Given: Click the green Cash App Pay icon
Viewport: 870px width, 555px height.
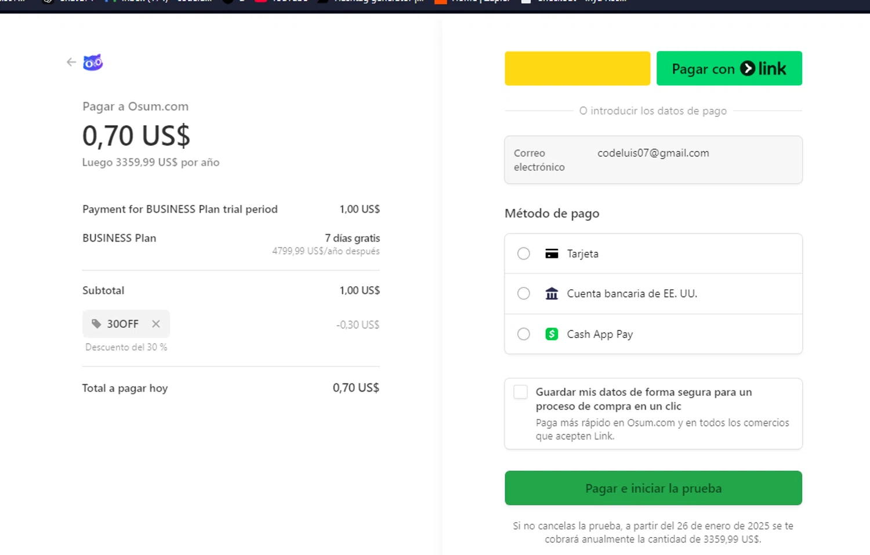Looking at the screenshot, I should pyautogui.click(x=552, y=334).
